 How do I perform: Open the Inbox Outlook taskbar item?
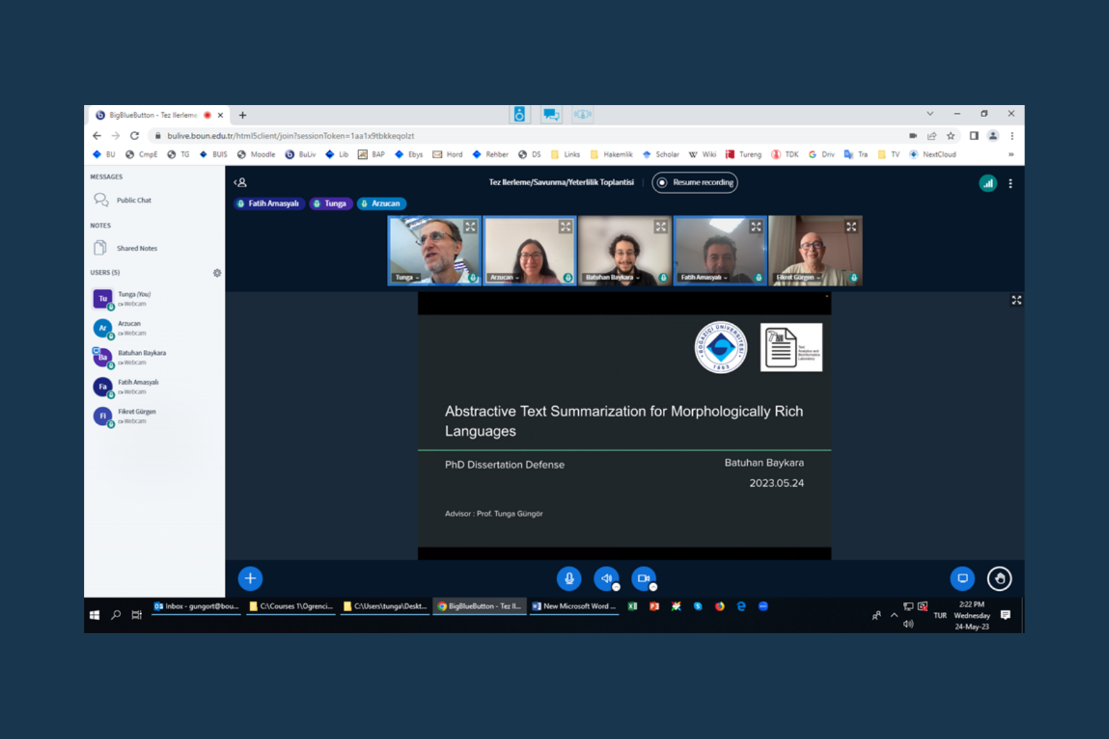[196, 606]
